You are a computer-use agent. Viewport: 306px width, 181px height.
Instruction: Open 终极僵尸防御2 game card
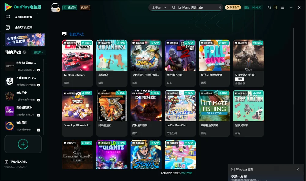click(180, 63)
